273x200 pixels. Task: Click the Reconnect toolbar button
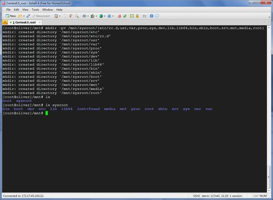41,16
